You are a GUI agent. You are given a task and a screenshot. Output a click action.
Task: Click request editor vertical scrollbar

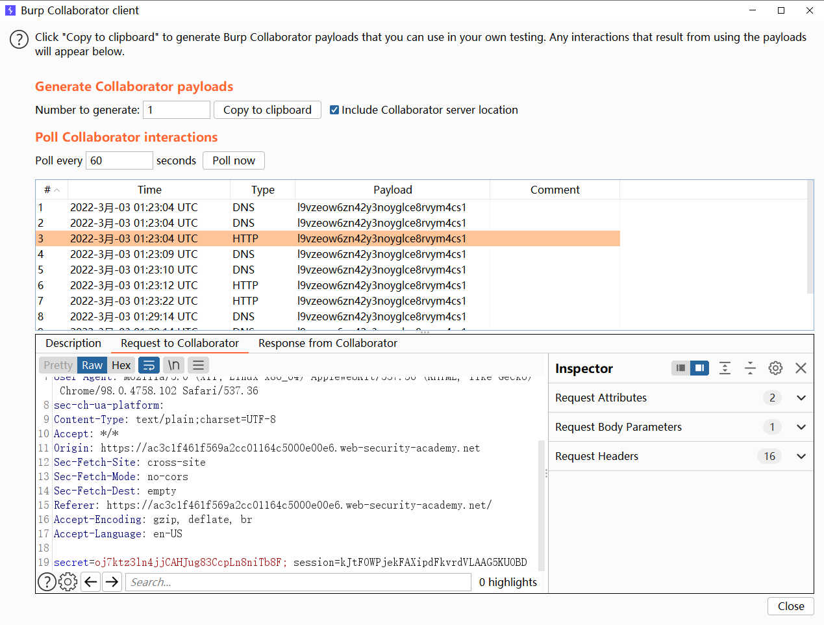542,505
